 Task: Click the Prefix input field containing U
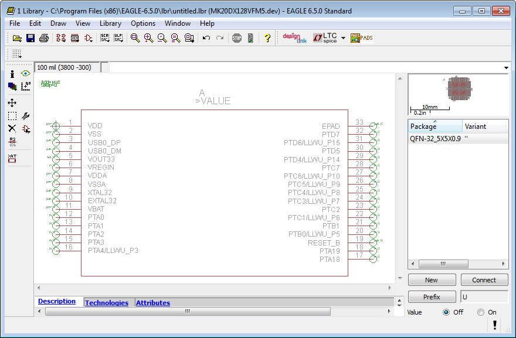(x=484, y=297)
